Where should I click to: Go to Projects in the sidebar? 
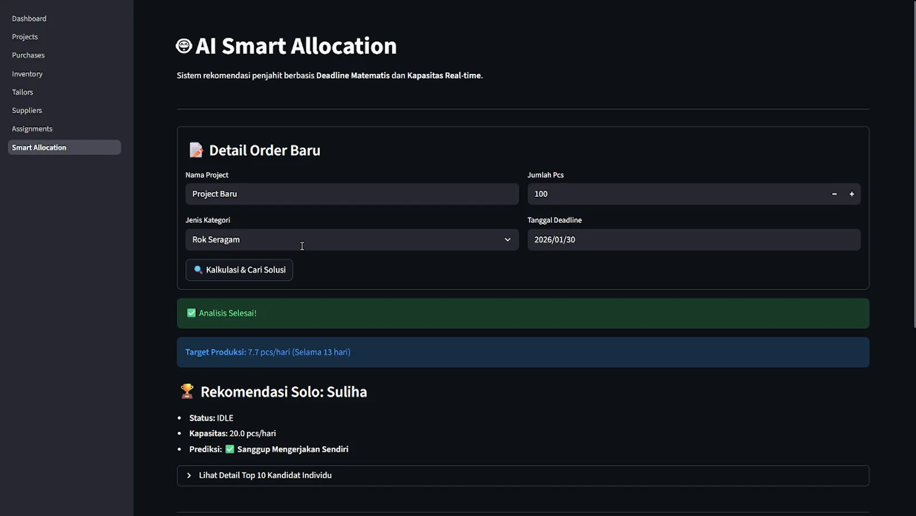coord(25,37)
